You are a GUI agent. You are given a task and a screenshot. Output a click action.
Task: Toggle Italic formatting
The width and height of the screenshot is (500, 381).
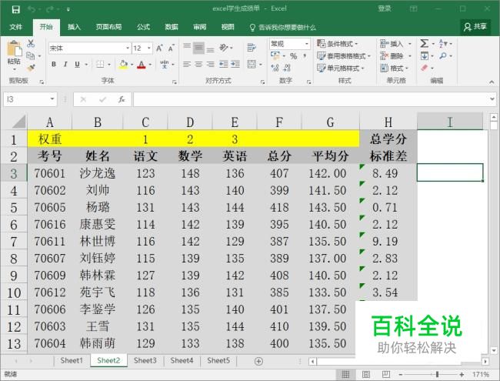coord(65,65)
